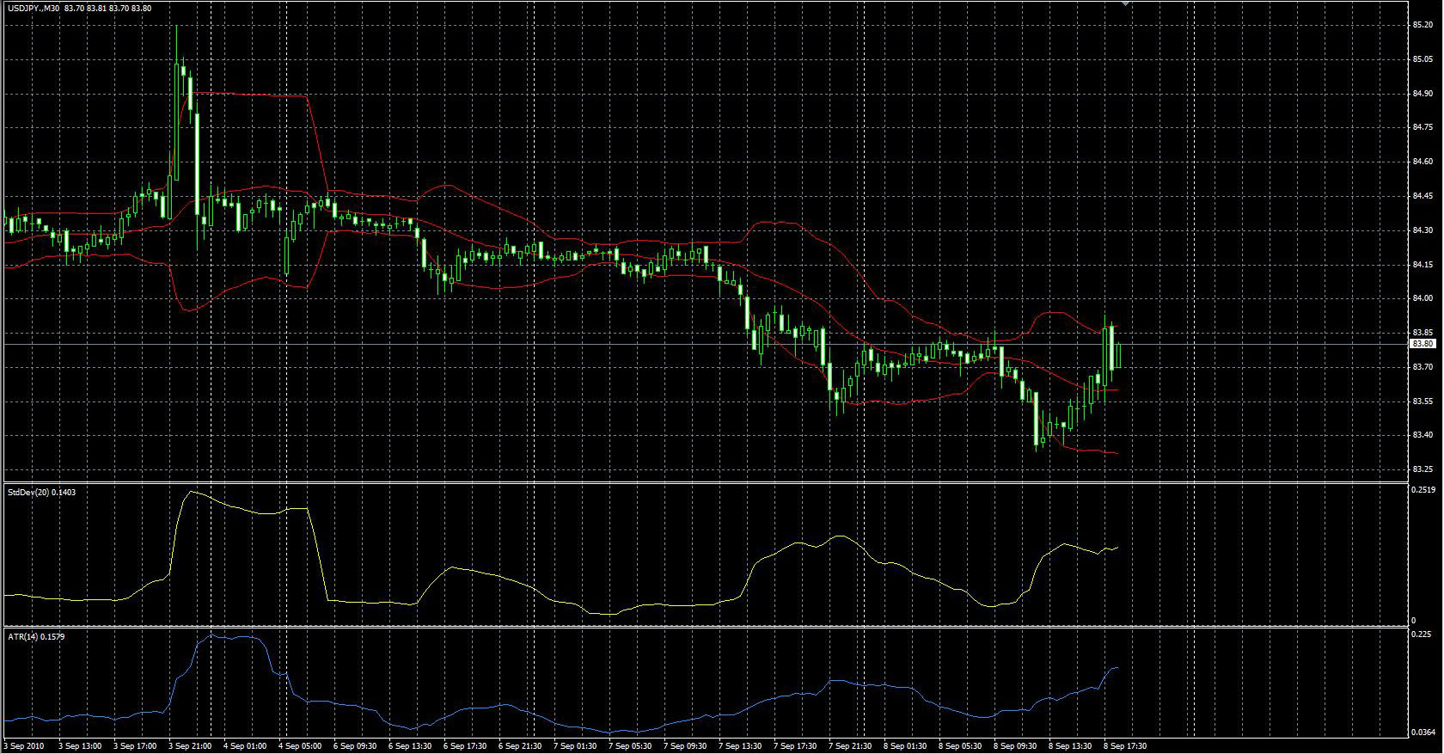Click the 3 Sep 2010 time label
The height and width of the screenshot is (754, 1444).
coord(24,746)
